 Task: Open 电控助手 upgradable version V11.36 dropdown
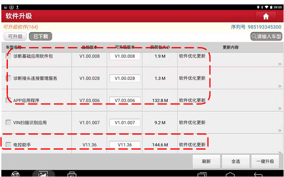coord(125,145)
